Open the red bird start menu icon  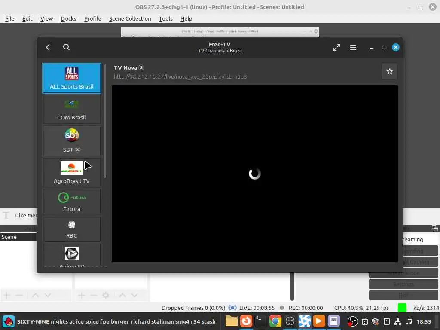[9, 321]
